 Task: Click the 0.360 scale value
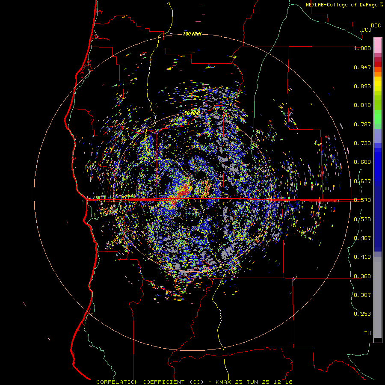pyautogui.click(x=362, y=276)
